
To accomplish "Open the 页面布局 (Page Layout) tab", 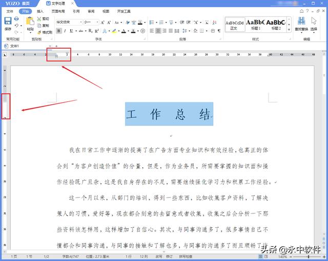I will [x=58, y=11].
